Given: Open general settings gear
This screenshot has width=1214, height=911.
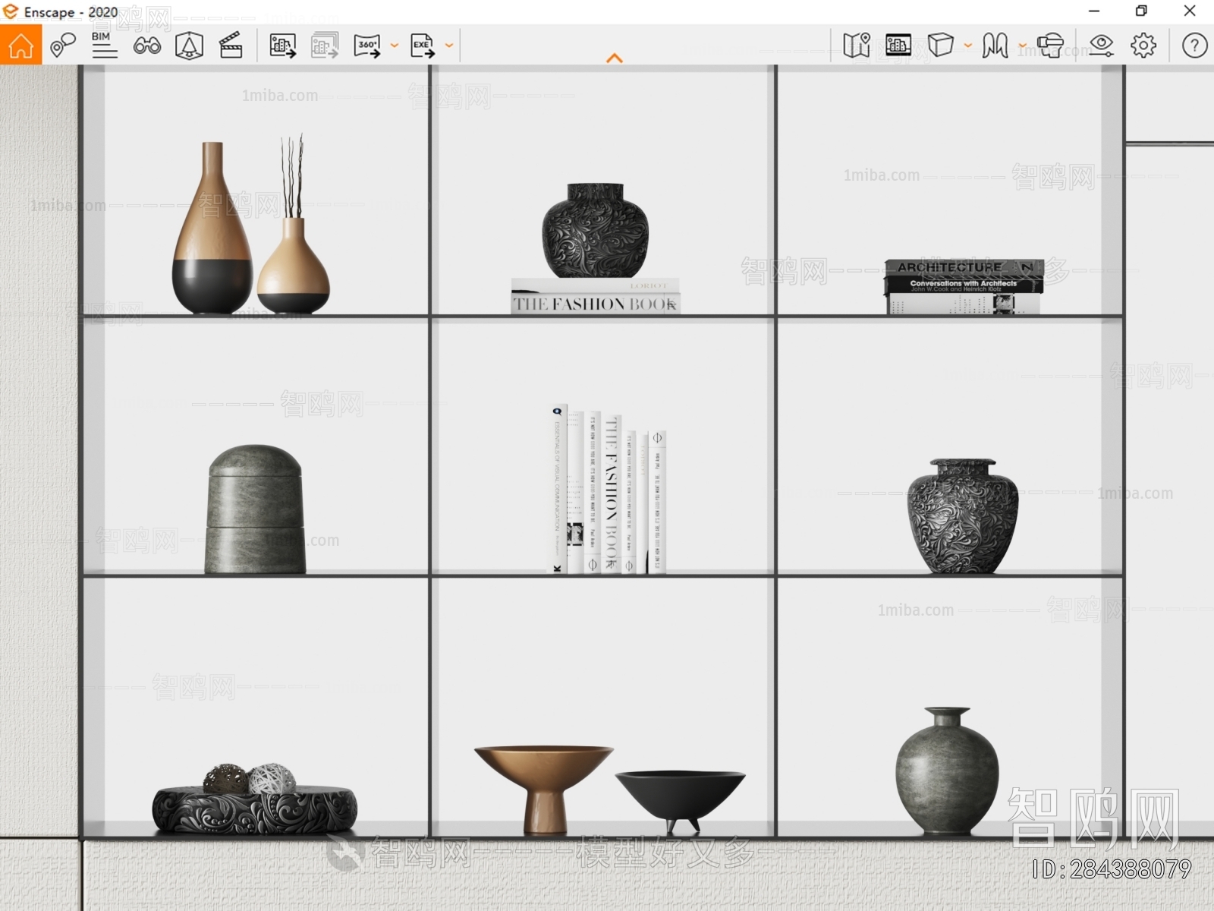Looking at the screenshot, I should [x=1143, y=46].
